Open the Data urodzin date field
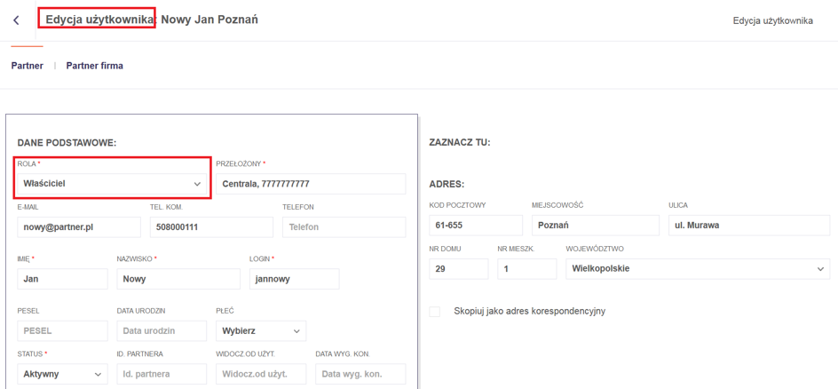This screenshot has height=389, width=838. 161,331
